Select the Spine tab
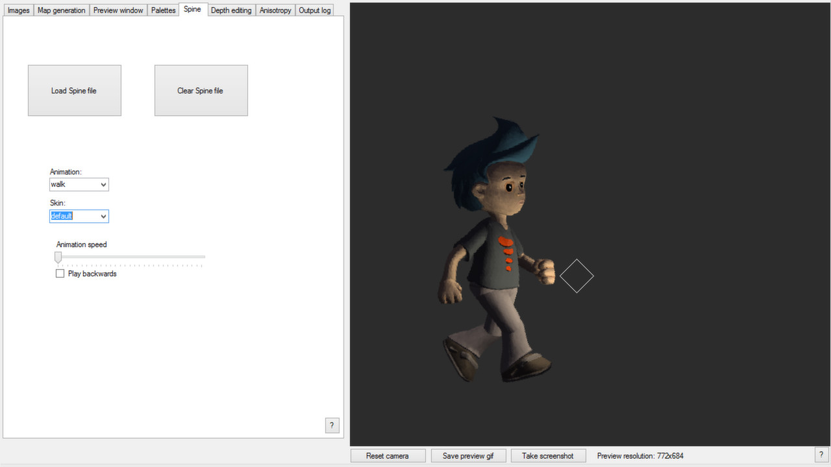The image size is (831, 467). (192, 9)
